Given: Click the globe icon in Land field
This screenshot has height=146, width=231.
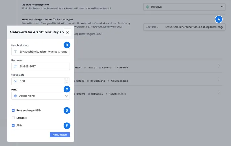Looking at the screenshot, I should pos(15,96).
